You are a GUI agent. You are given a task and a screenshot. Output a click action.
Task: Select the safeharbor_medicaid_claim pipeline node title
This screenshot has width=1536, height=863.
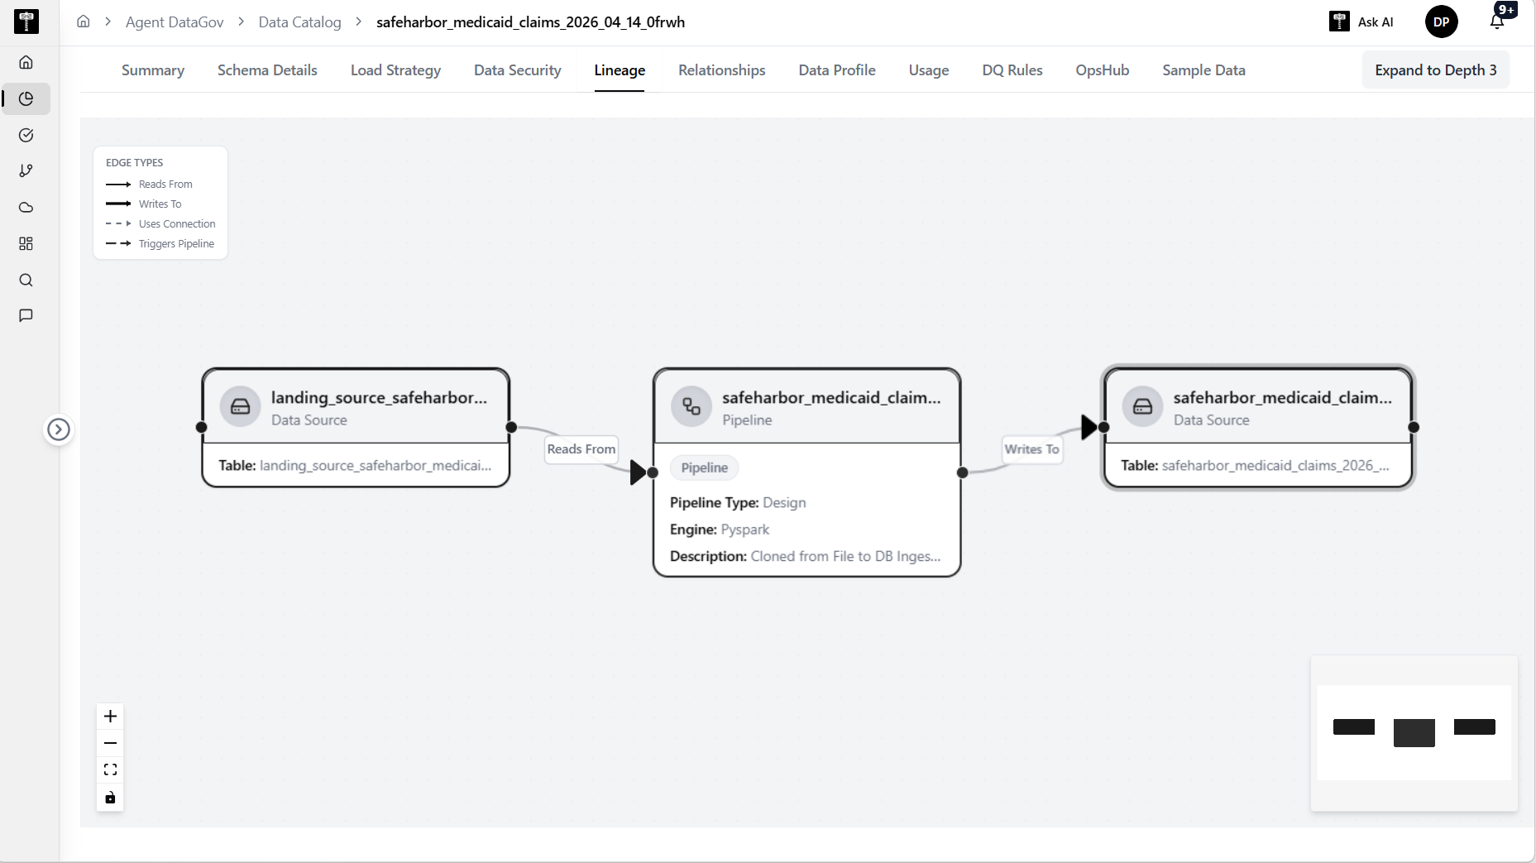click(831, 397)
